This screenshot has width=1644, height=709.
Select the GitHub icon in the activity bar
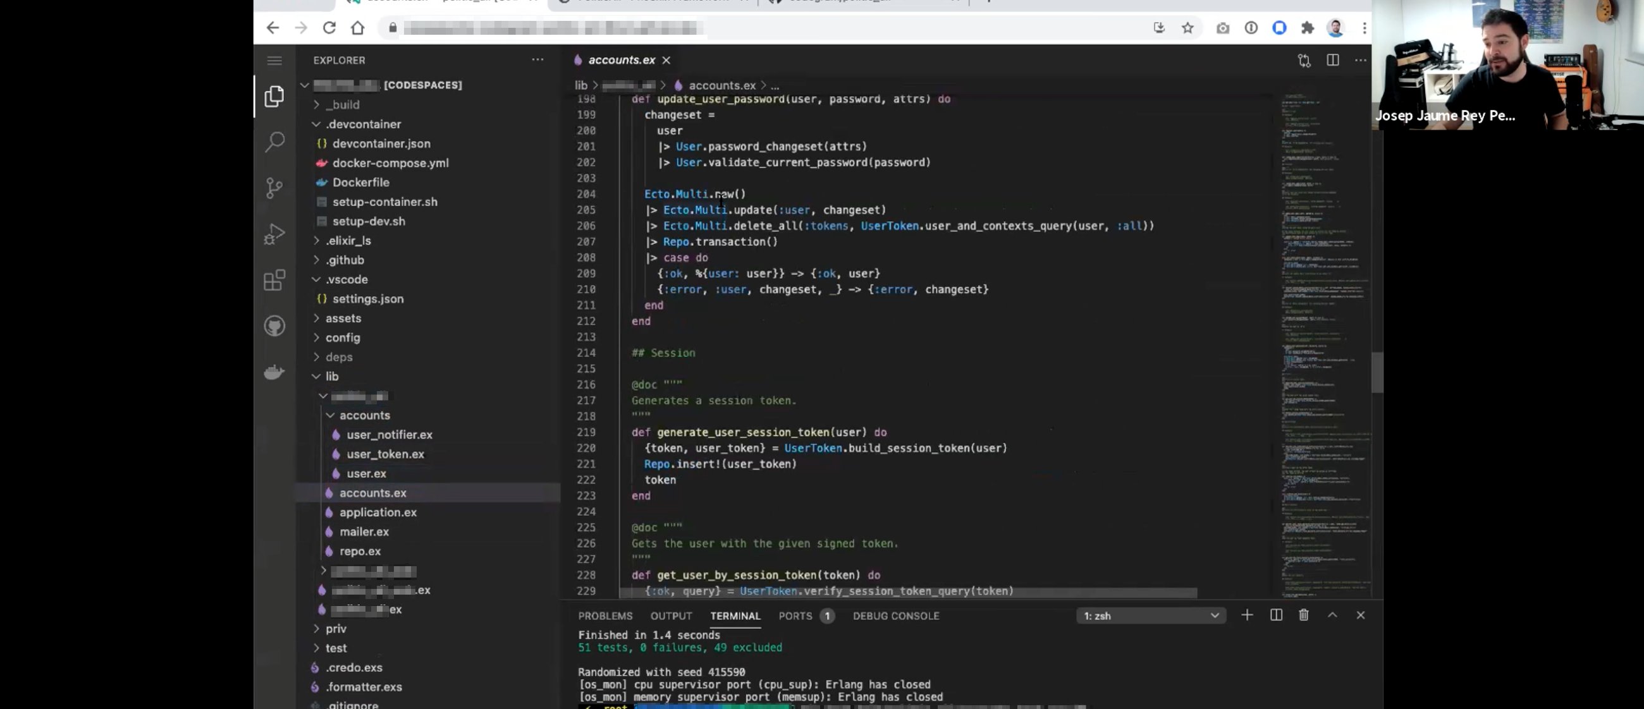point(274,325)
